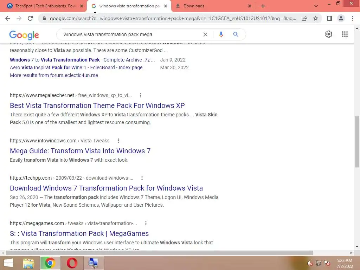
Task: Open File Explorer from the taskbar
Action: click(x=28, y=263)
